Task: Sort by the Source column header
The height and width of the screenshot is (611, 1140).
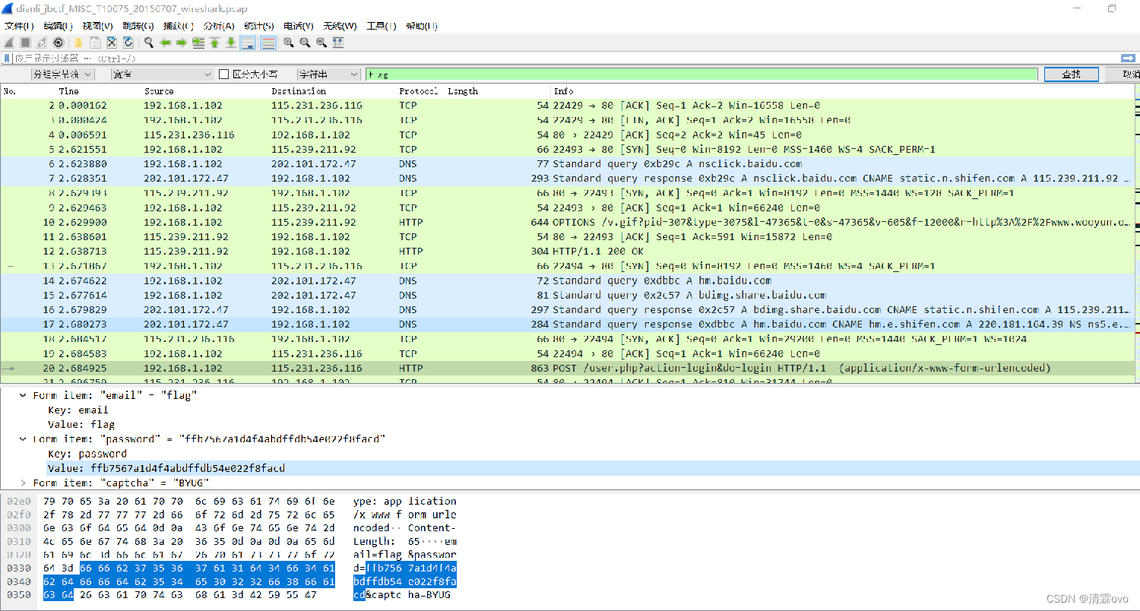Action: pos(159,91)
